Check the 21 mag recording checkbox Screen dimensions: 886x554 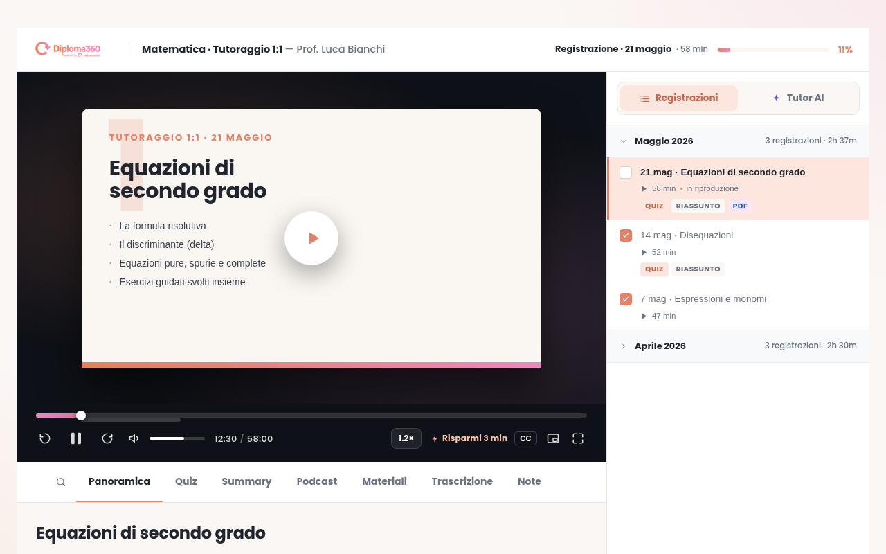click(x=626, y=172)
